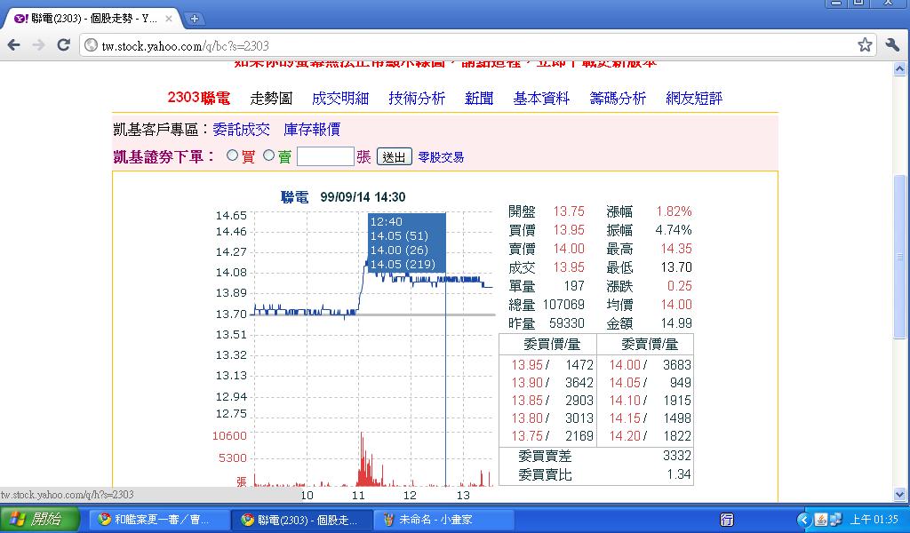Click the 總量 value 107069
The height and width of the screenshot is (533, 910).
click(563, 305)
